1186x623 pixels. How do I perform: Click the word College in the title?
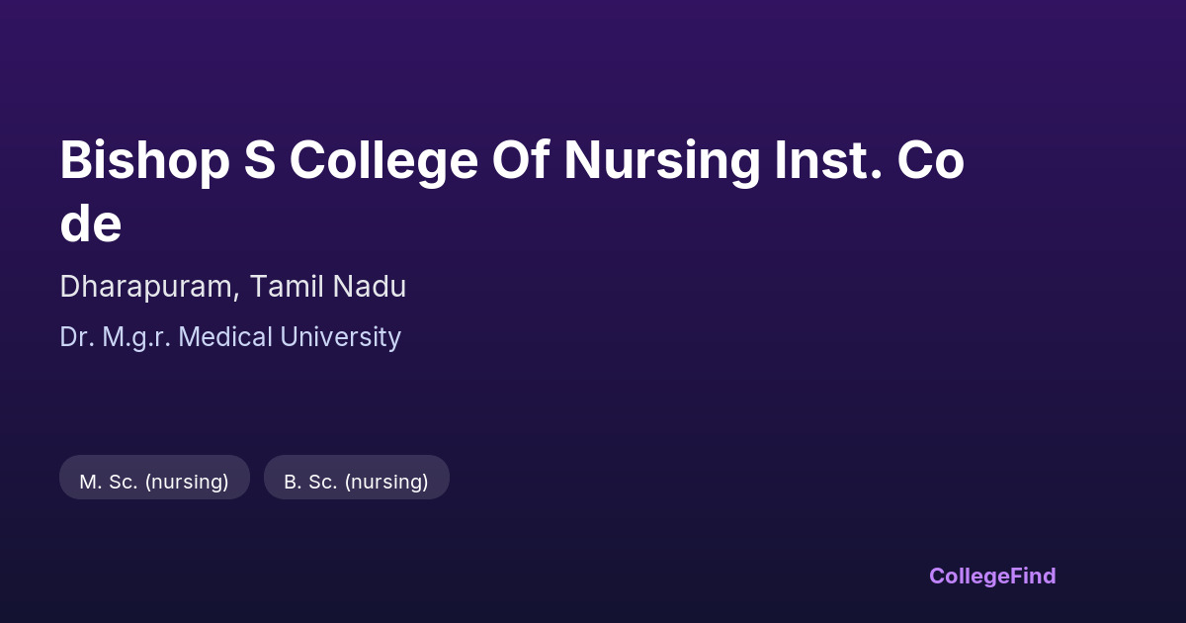coord(383,160)
